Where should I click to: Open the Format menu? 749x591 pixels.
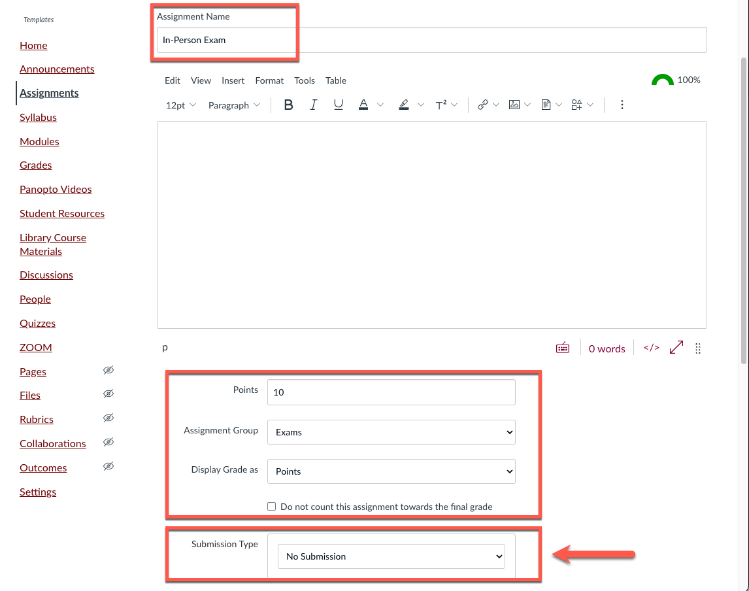[x=269, y=80]
